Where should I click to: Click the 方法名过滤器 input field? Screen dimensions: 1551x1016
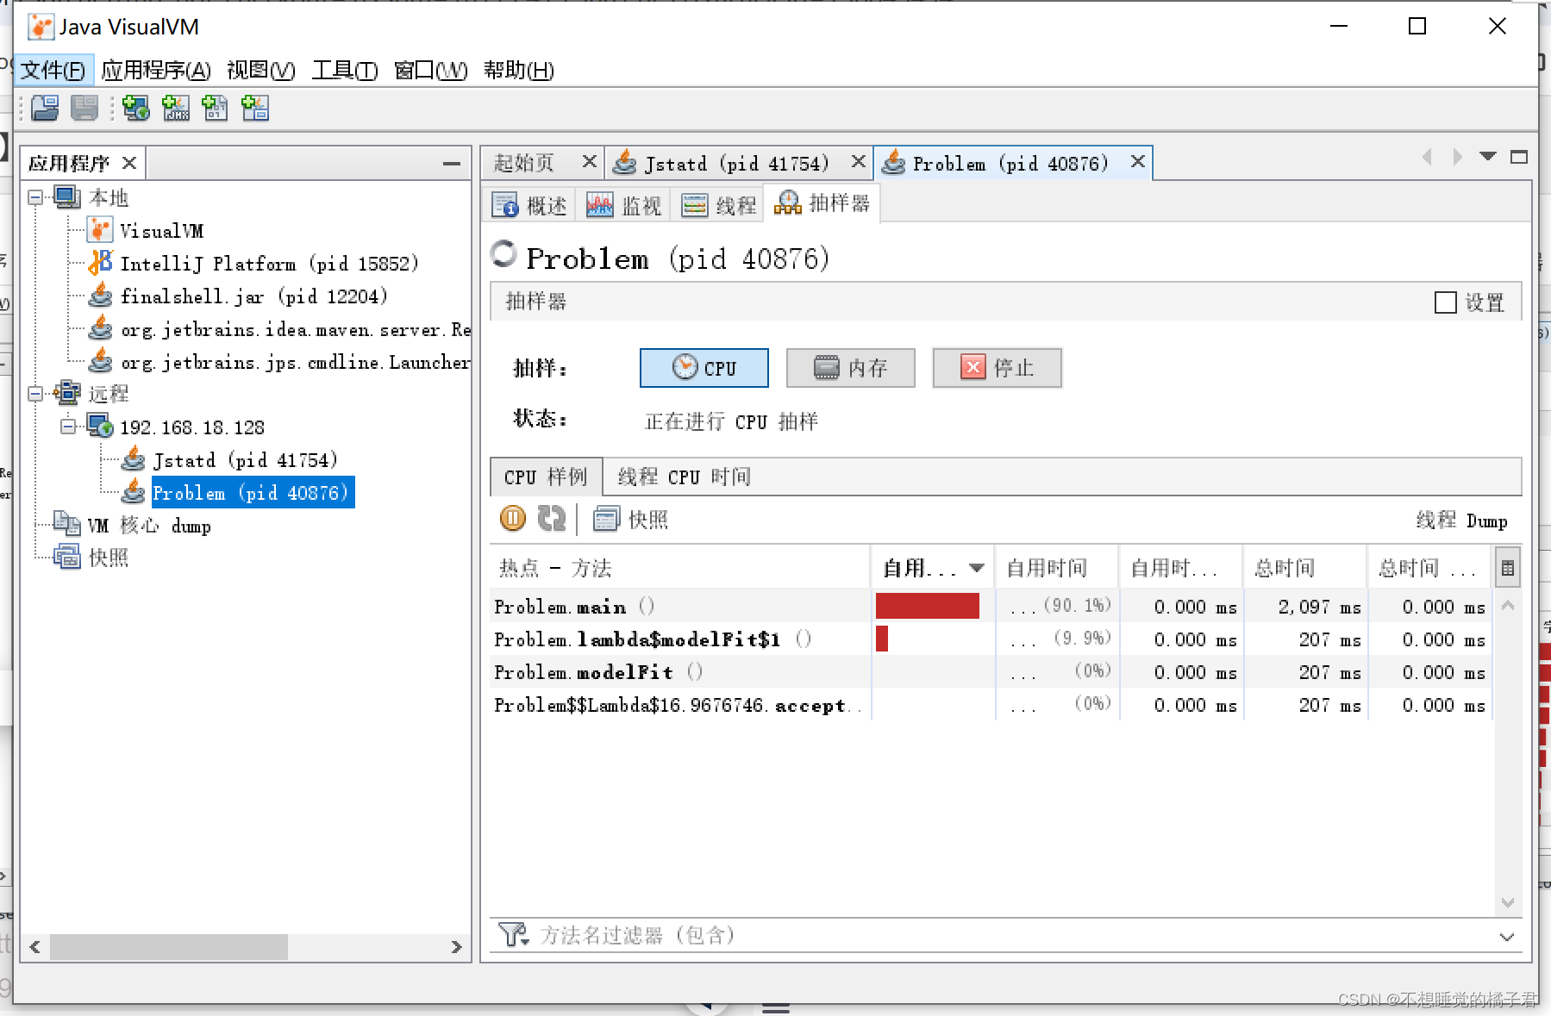pyautogui.click(x=1013, y=935)
